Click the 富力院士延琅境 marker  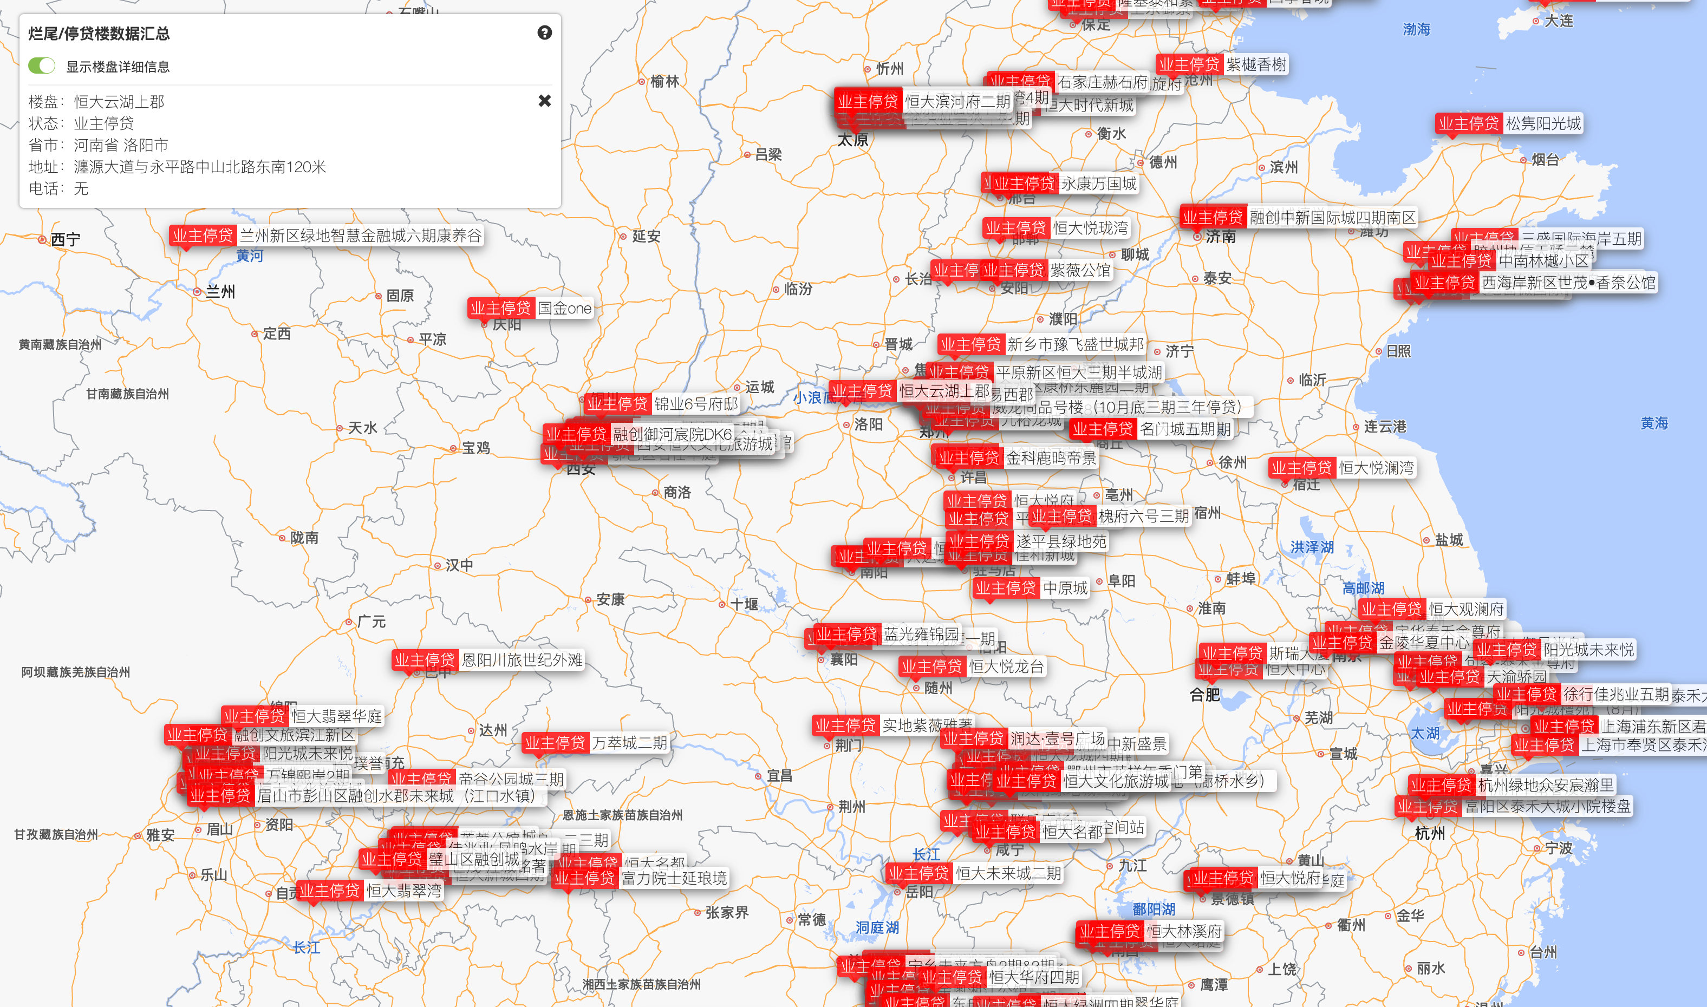[x=640, y=878]
